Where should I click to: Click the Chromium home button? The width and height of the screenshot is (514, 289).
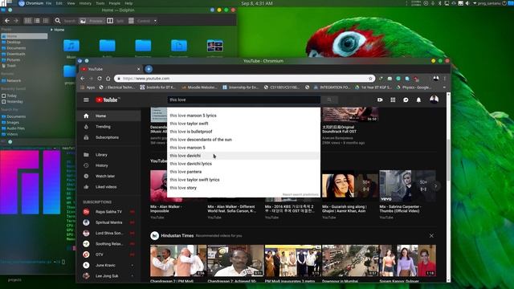[108, 79]
